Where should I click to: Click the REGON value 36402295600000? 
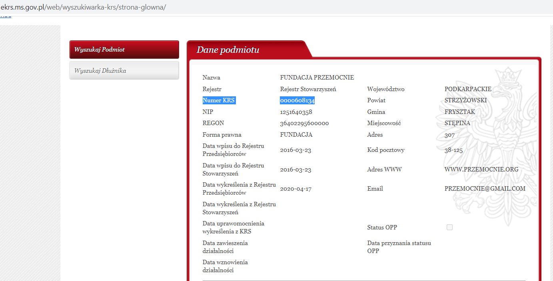tap(304, 123)
